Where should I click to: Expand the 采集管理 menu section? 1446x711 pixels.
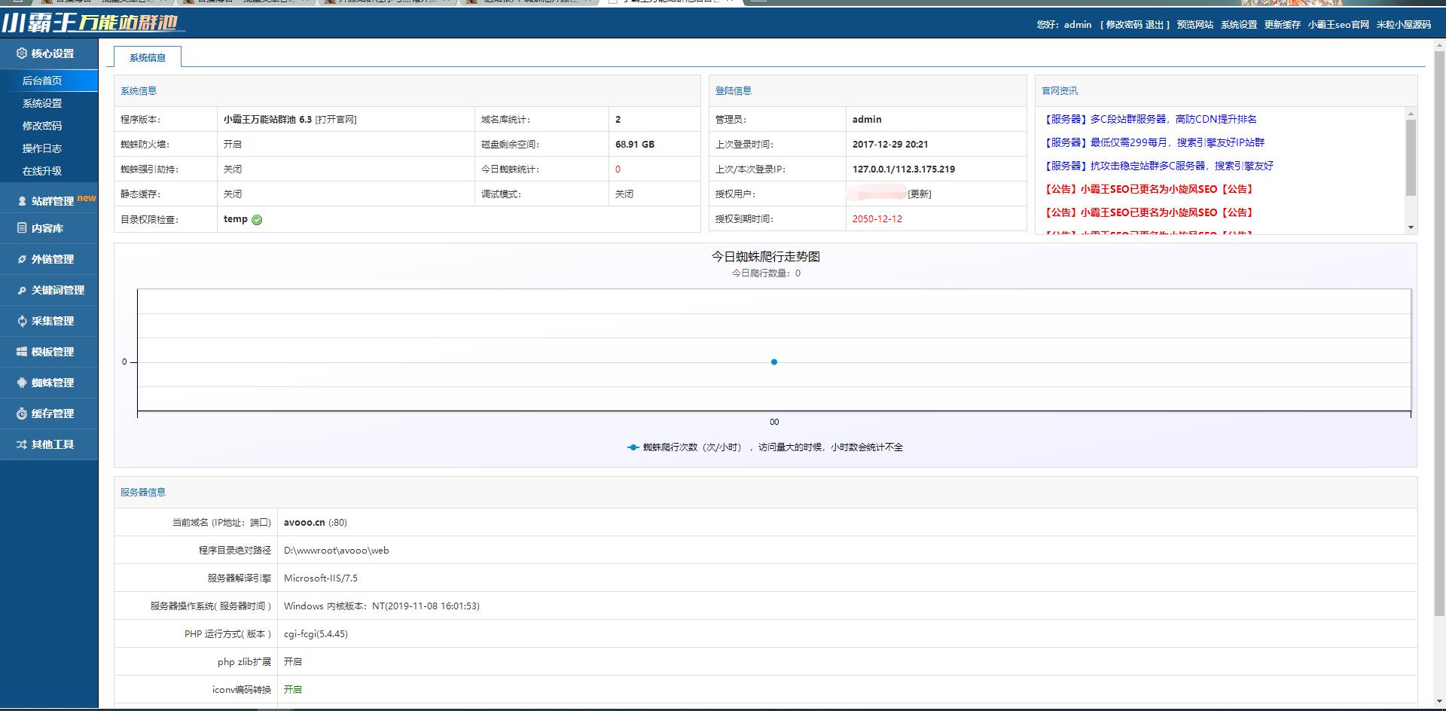click(x=49, y=321)
